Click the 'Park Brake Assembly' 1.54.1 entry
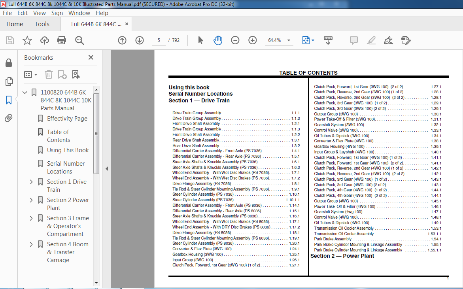 tap(378, 239)
